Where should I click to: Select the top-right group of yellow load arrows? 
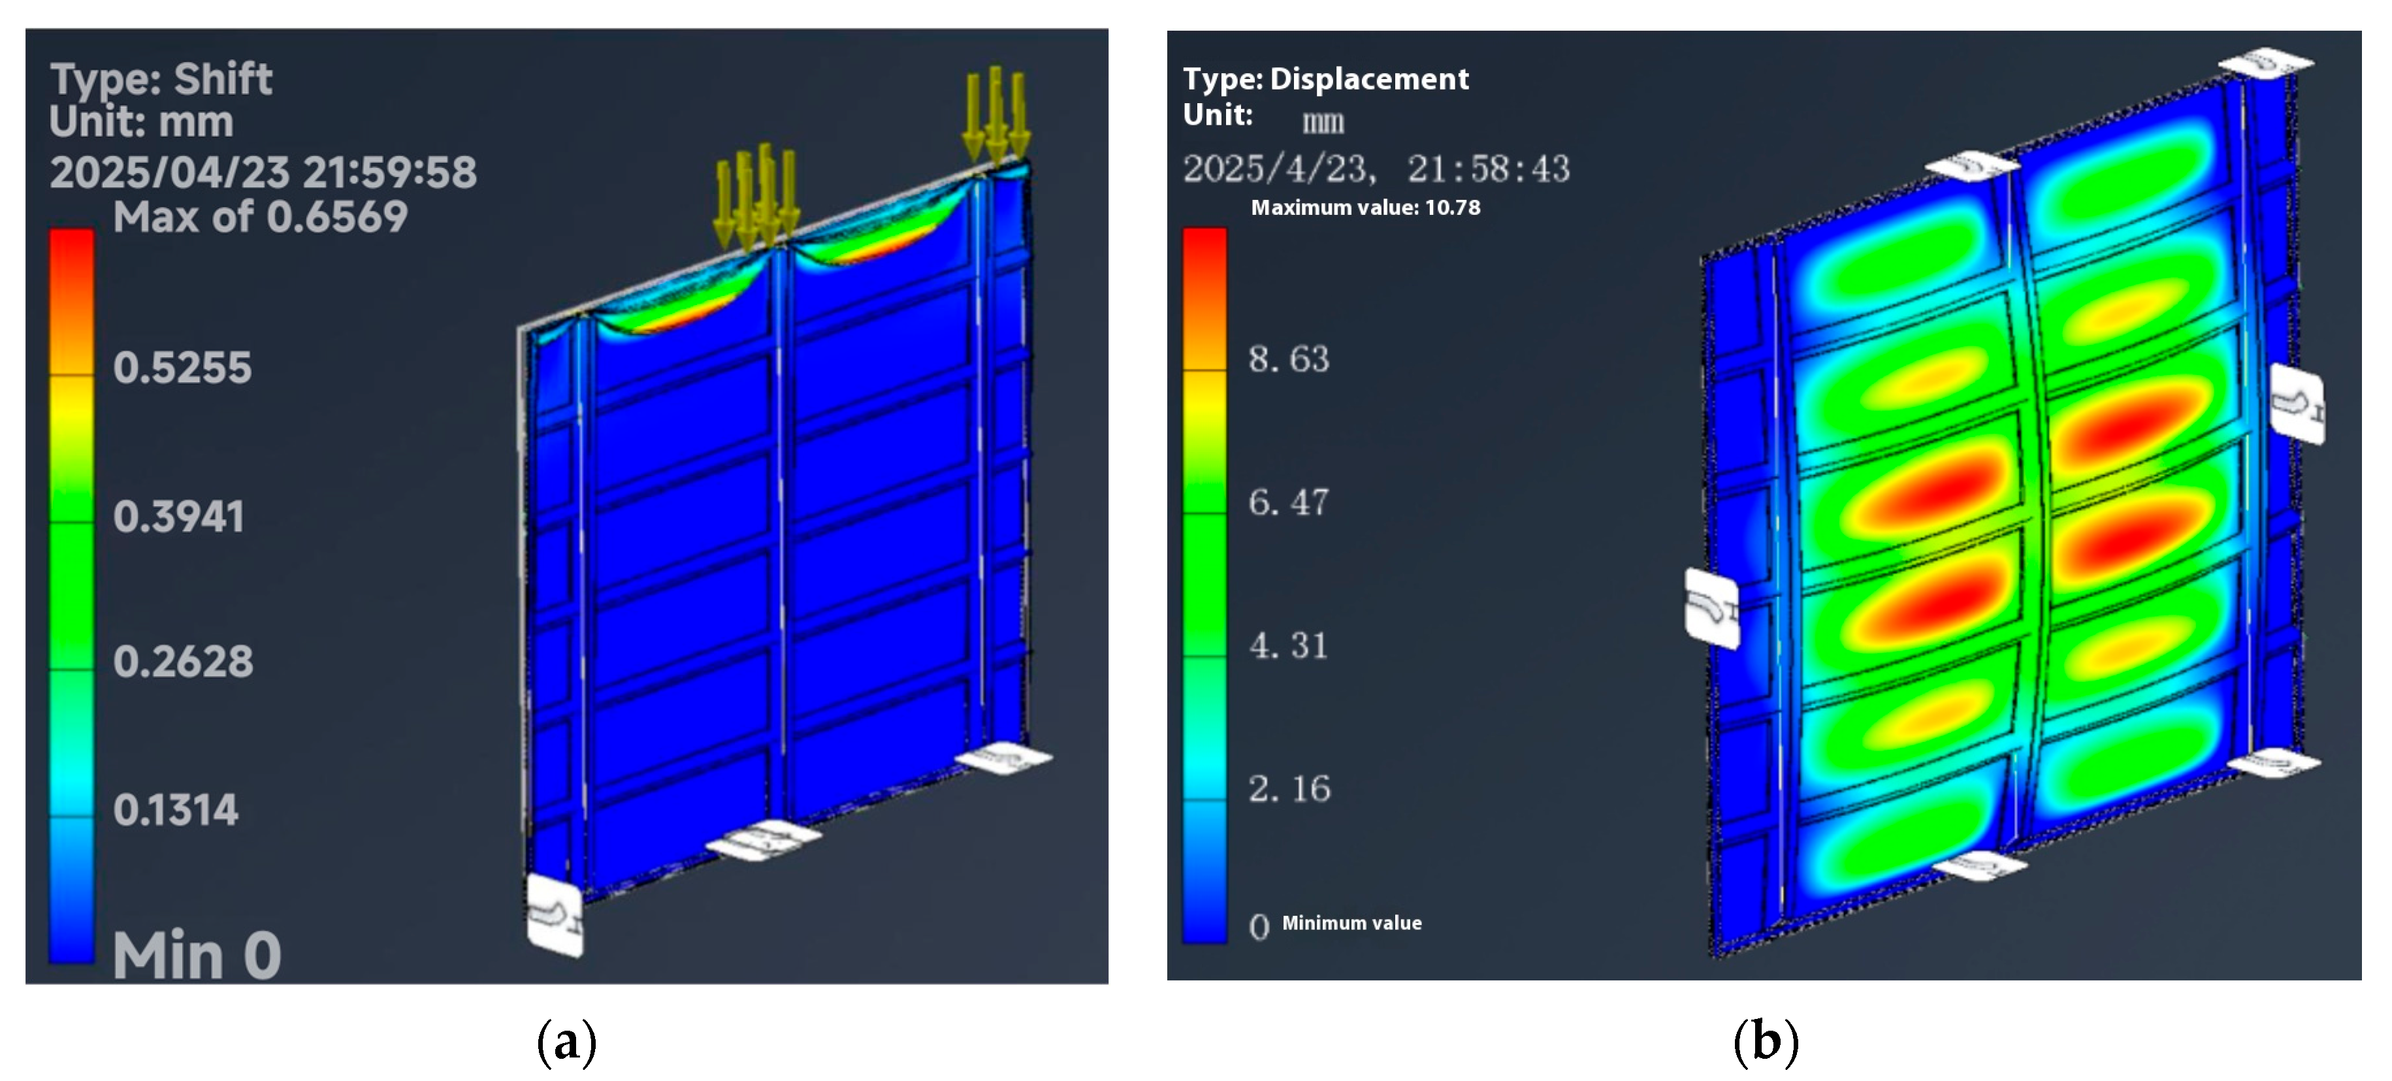click(x=995, y=113)
